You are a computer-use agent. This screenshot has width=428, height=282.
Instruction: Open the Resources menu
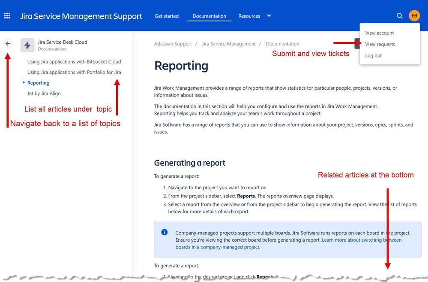pos(249,16)
